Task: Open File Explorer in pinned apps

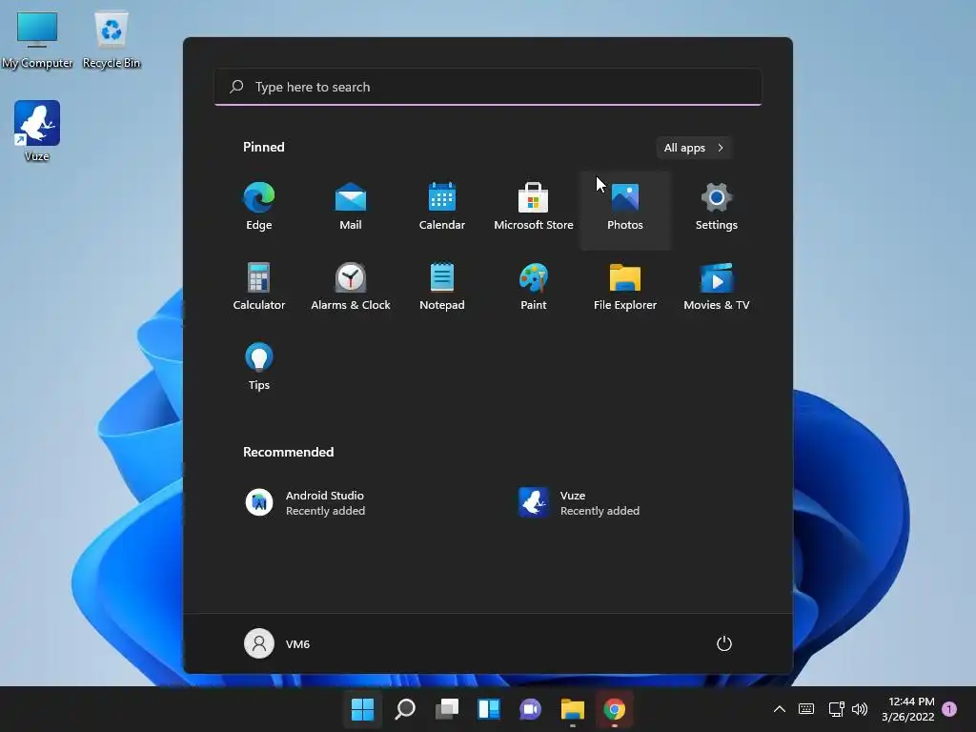Action: [x=625, y=288]
